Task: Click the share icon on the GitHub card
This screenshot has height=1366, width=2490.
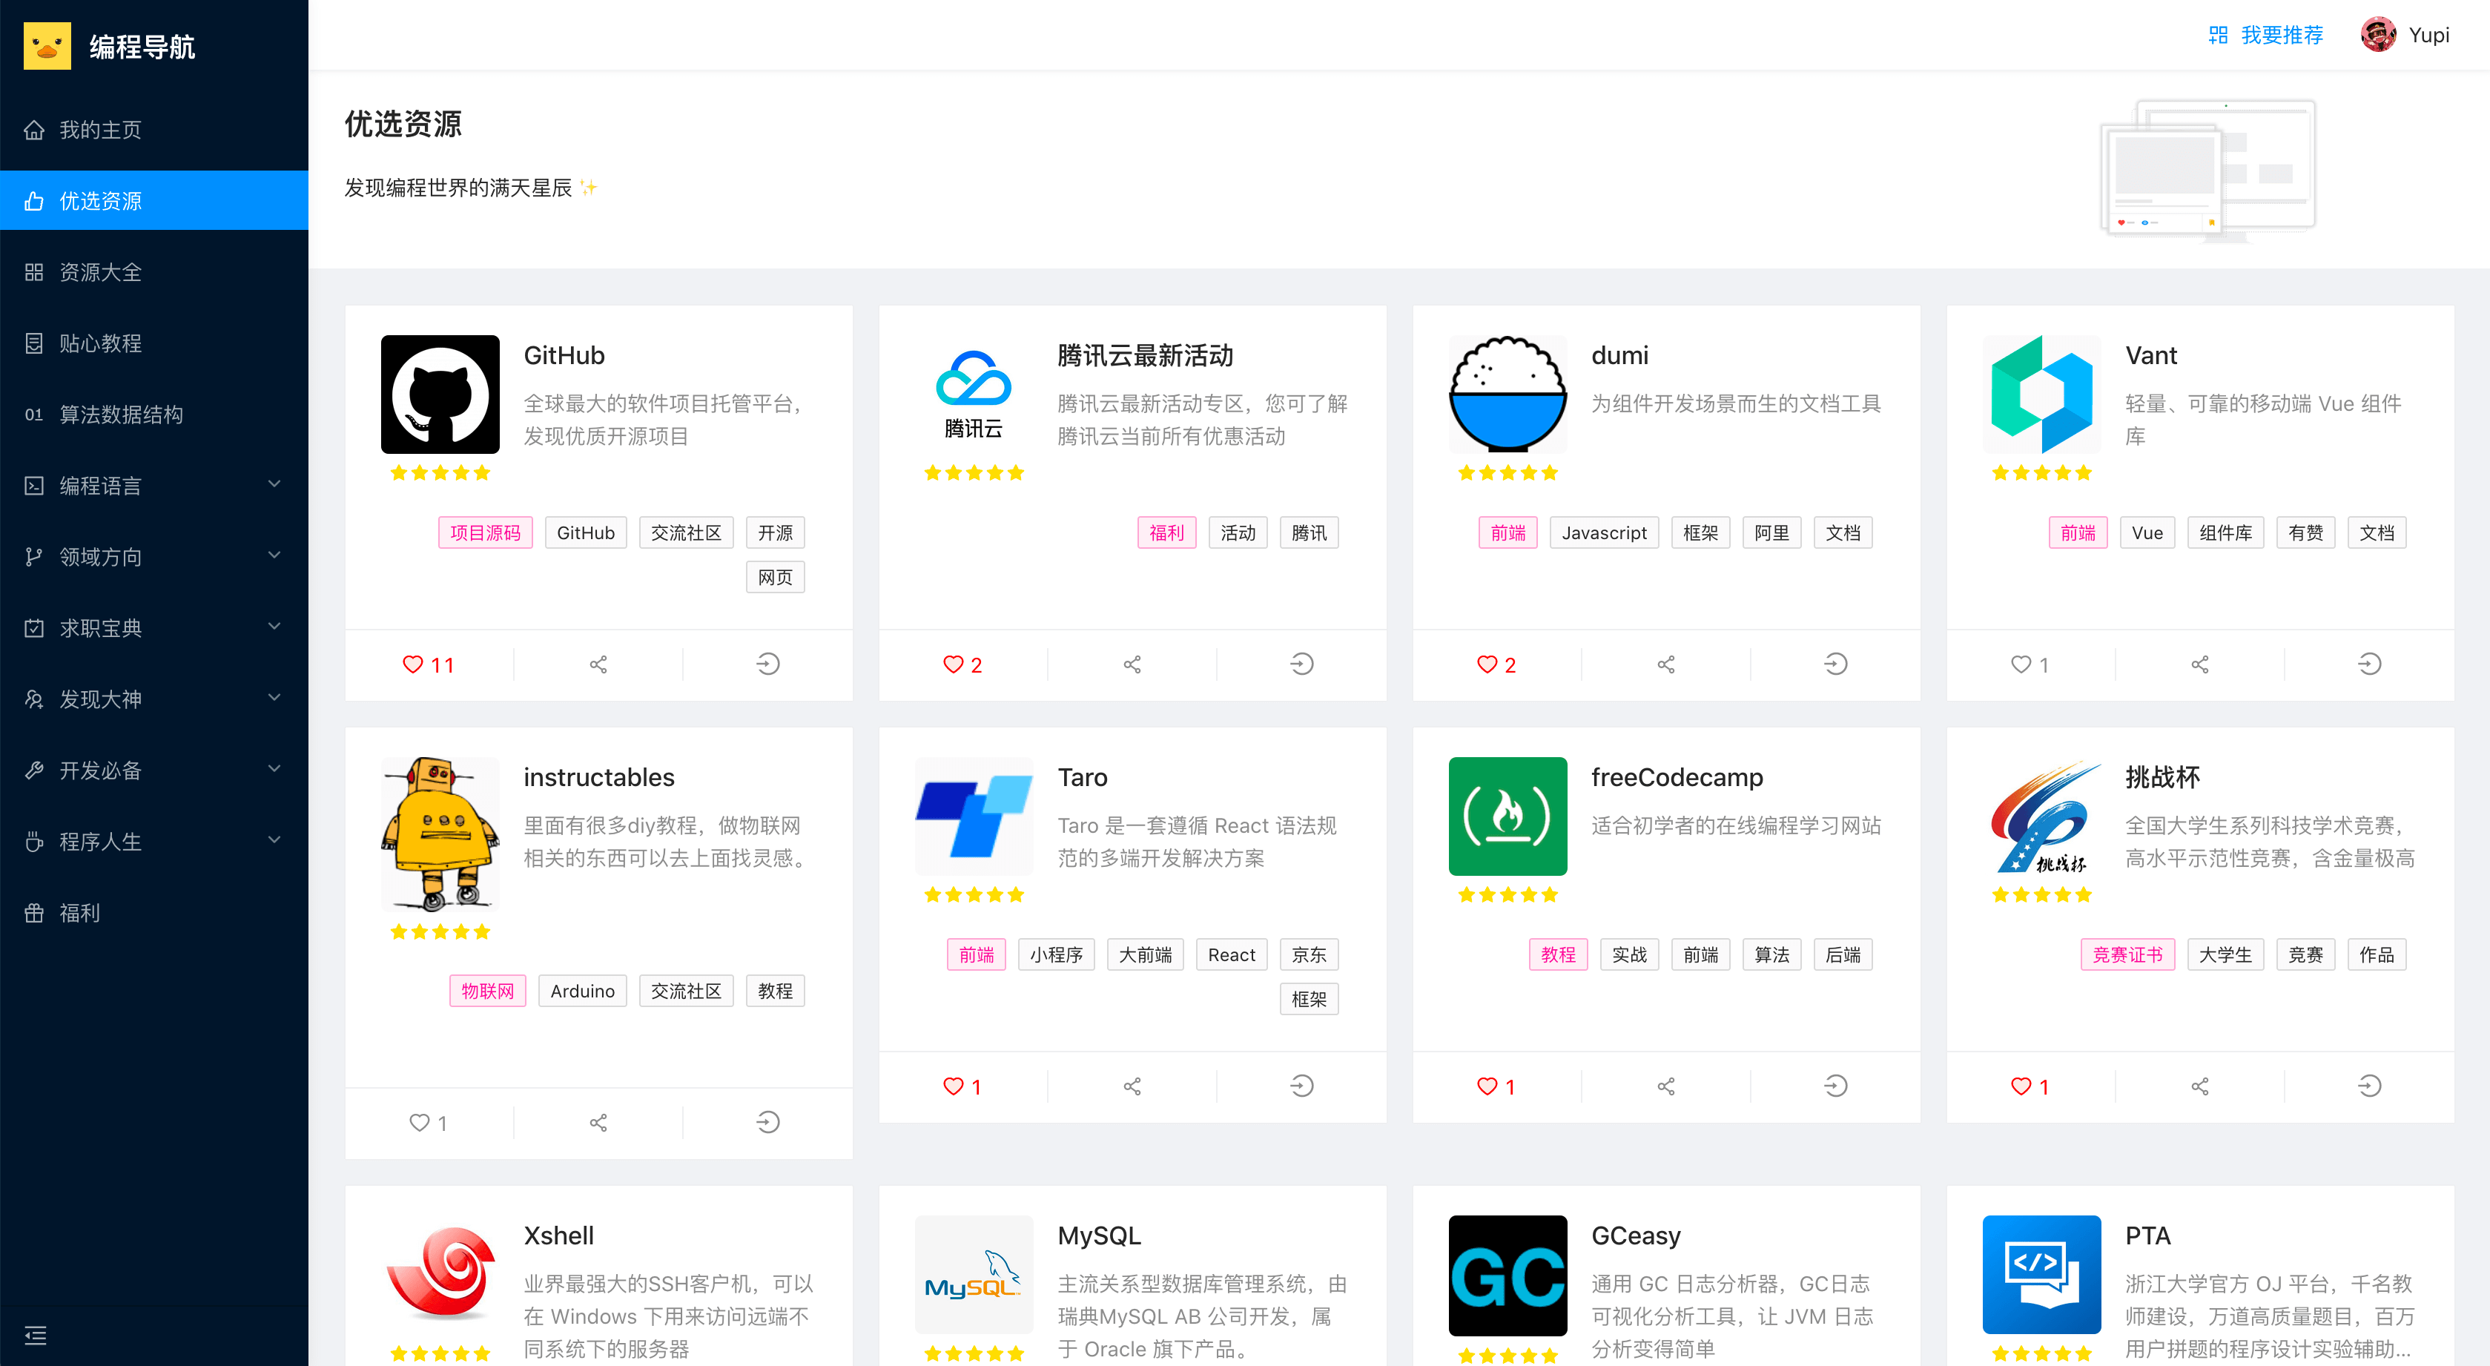Action: [598, 664]
